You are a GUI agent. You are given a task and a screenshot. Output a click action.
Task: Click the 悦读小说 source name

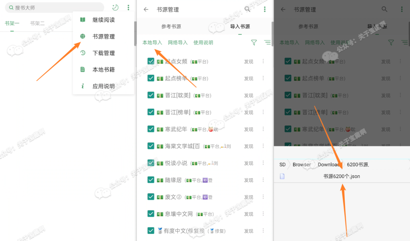[x=176, y=163]
